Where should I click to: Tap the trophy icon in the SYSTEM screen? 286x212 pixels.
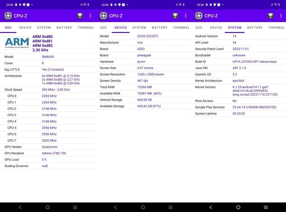(270, 16)
